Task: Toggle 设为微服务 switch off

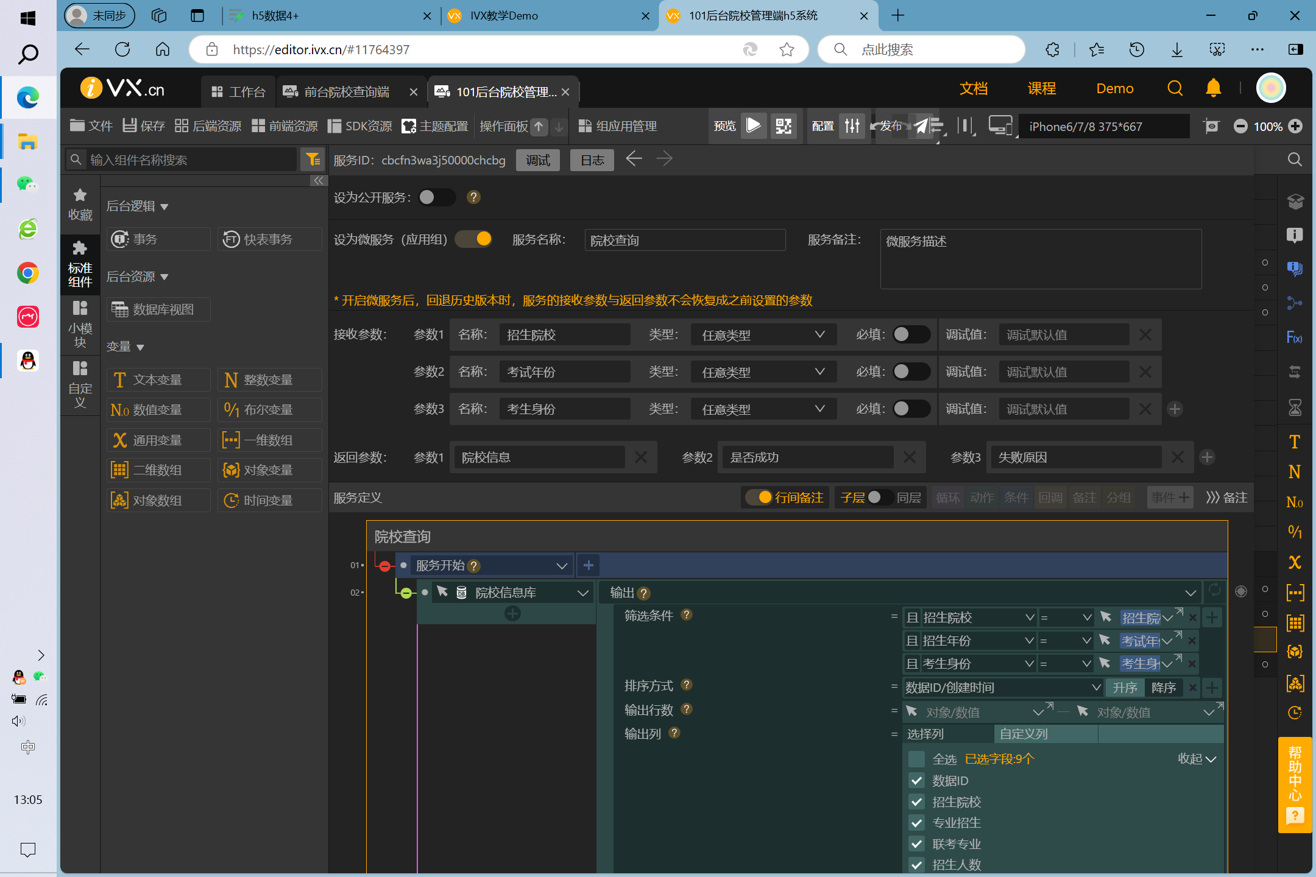Action: (473, 239)
